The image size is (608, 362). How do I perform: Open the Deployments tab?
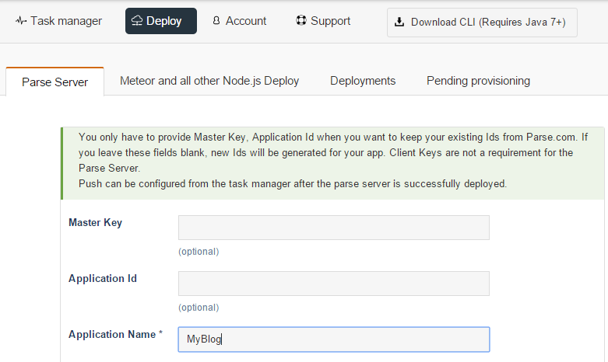[363, 81]
